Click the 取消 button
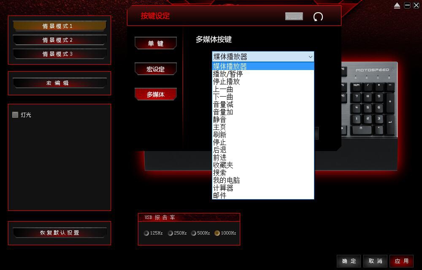This screenshot has width=422, height=270. point(375,261)
